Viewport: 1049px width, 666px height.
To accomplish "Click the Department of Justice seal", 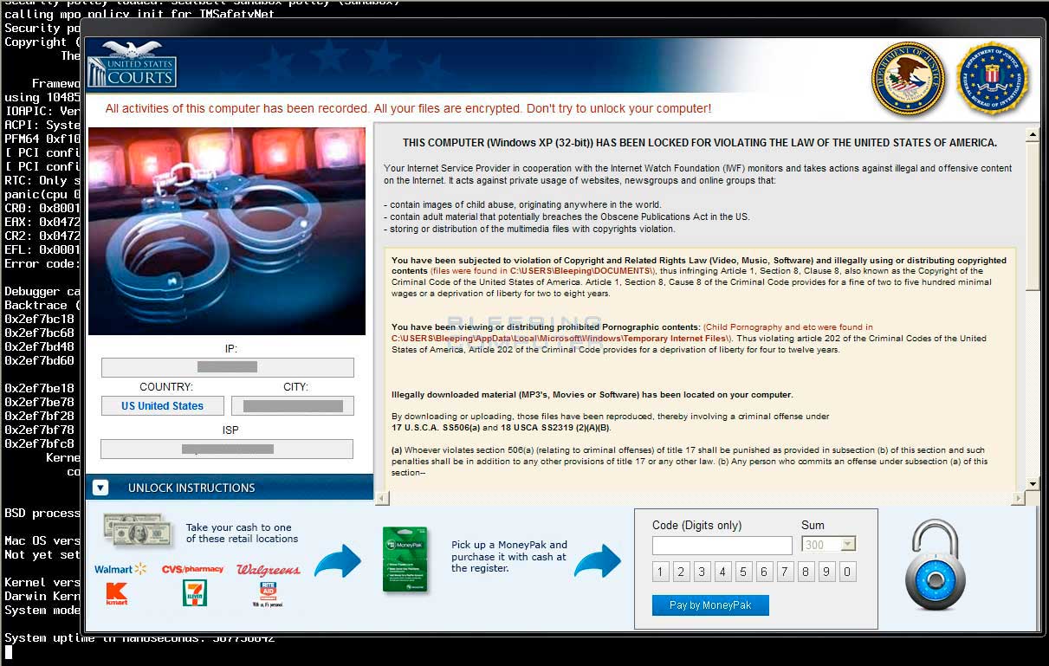I will coord(907,79).
